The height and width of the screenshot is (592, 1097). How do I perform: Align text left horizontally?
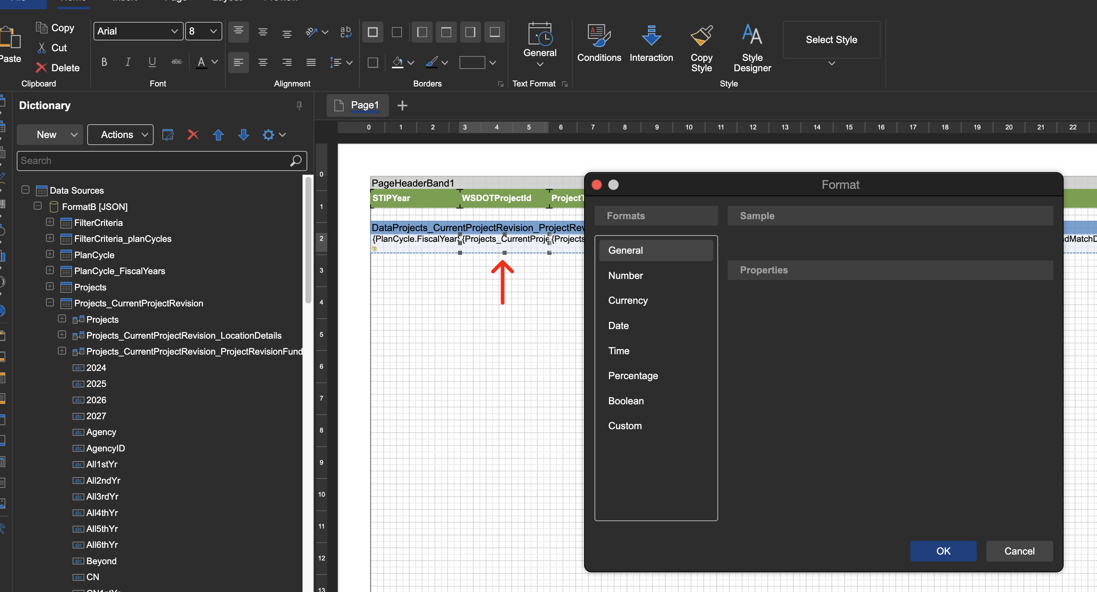[x=239, y=63]
